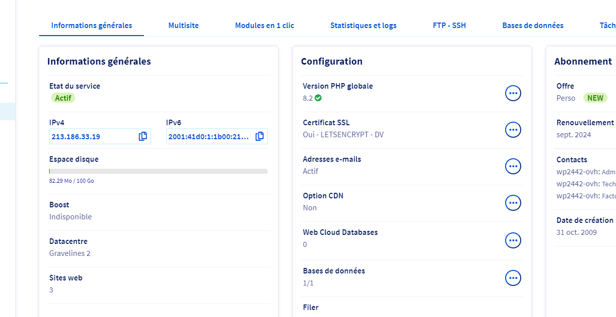
Task: Open the Bases de données tab
Action: click(x=533, y=26)
